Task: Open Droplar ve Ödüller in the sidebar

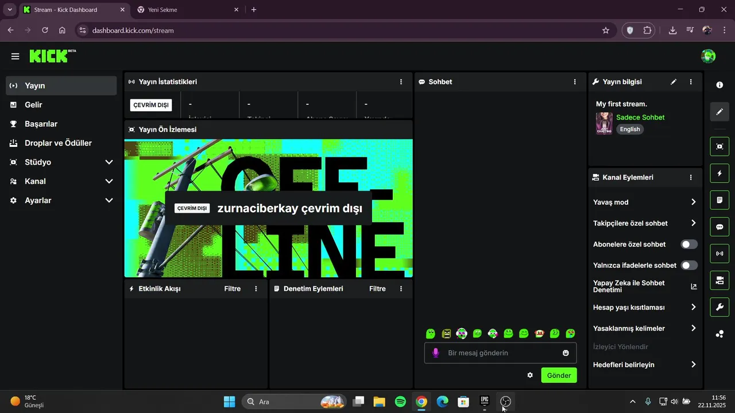Action: point(61,143)
